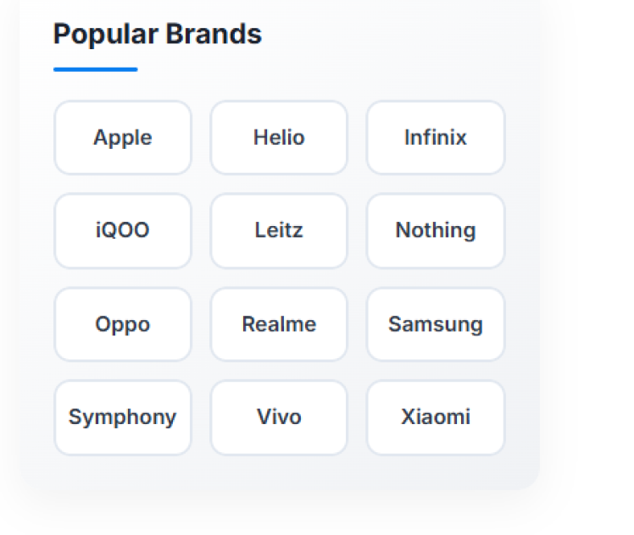Screen dimensions: 634x535
Task: Click the Popular Brands heading
Action: coord(158,35)
